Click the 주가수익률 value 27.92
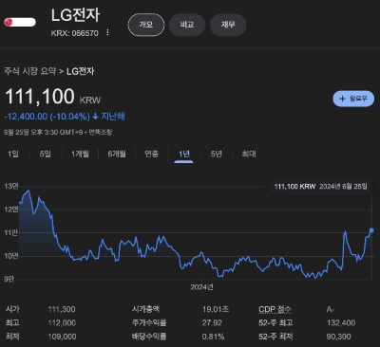This screenshot has height=347, width=380. click(x=212, y=322)
